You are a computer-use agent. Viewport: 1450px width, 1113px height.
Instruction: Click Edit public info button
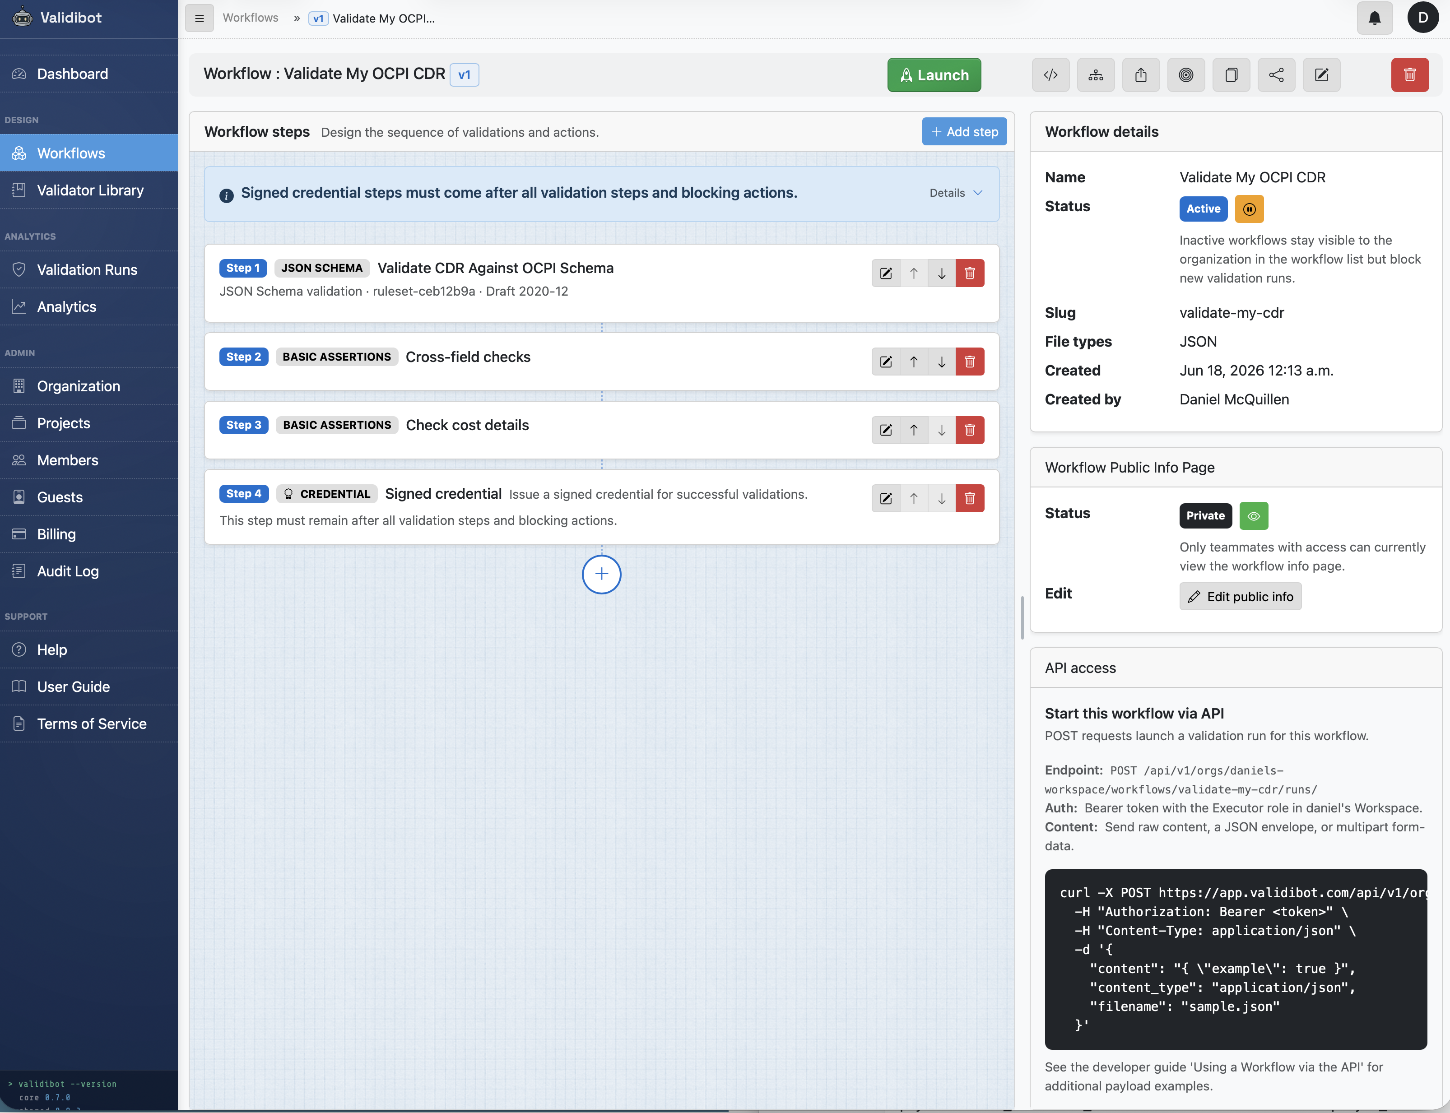pyautogui.click(x=1240, y=596)
